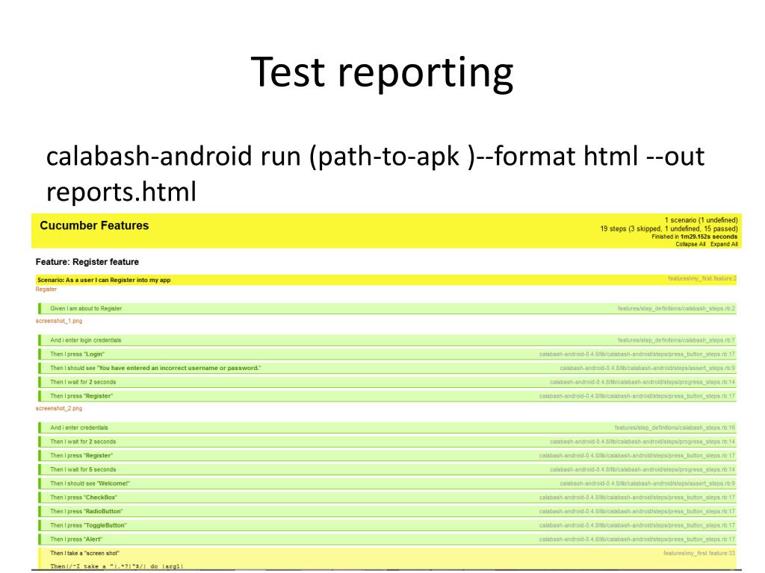765x573 pixels.
Task: Click the file path in the press "Login" row
Action: pyautogui.click(x=637, y=354)
